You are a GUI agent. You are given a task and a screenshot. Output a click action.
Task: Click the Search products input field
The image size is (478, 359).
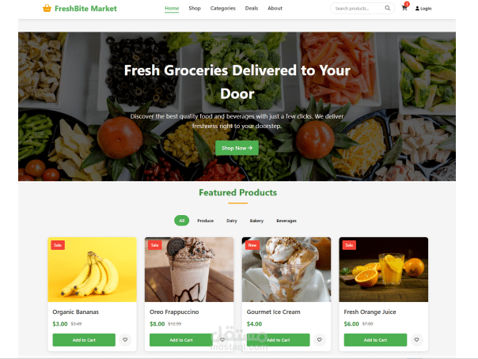coord(358,9)
